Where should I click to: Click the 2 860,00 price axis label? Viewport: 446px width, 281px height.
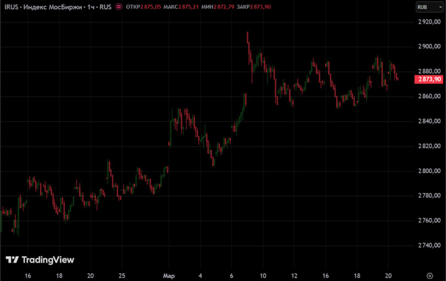429,96
